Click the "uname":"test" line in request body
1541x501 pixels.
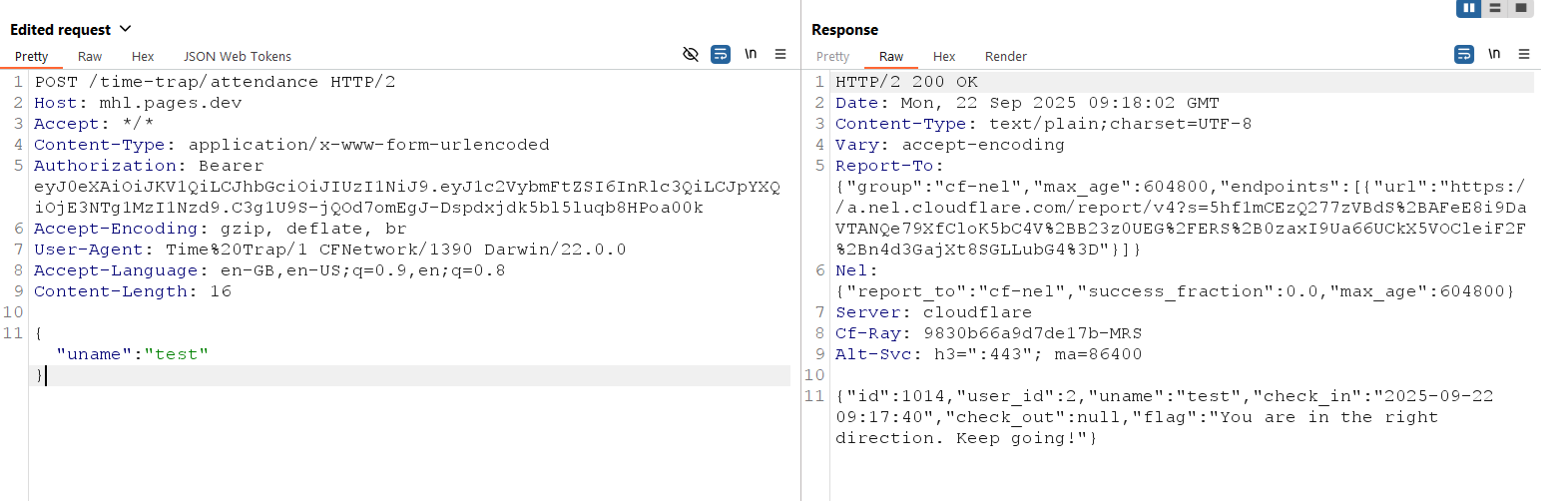(x=133, y=354)
